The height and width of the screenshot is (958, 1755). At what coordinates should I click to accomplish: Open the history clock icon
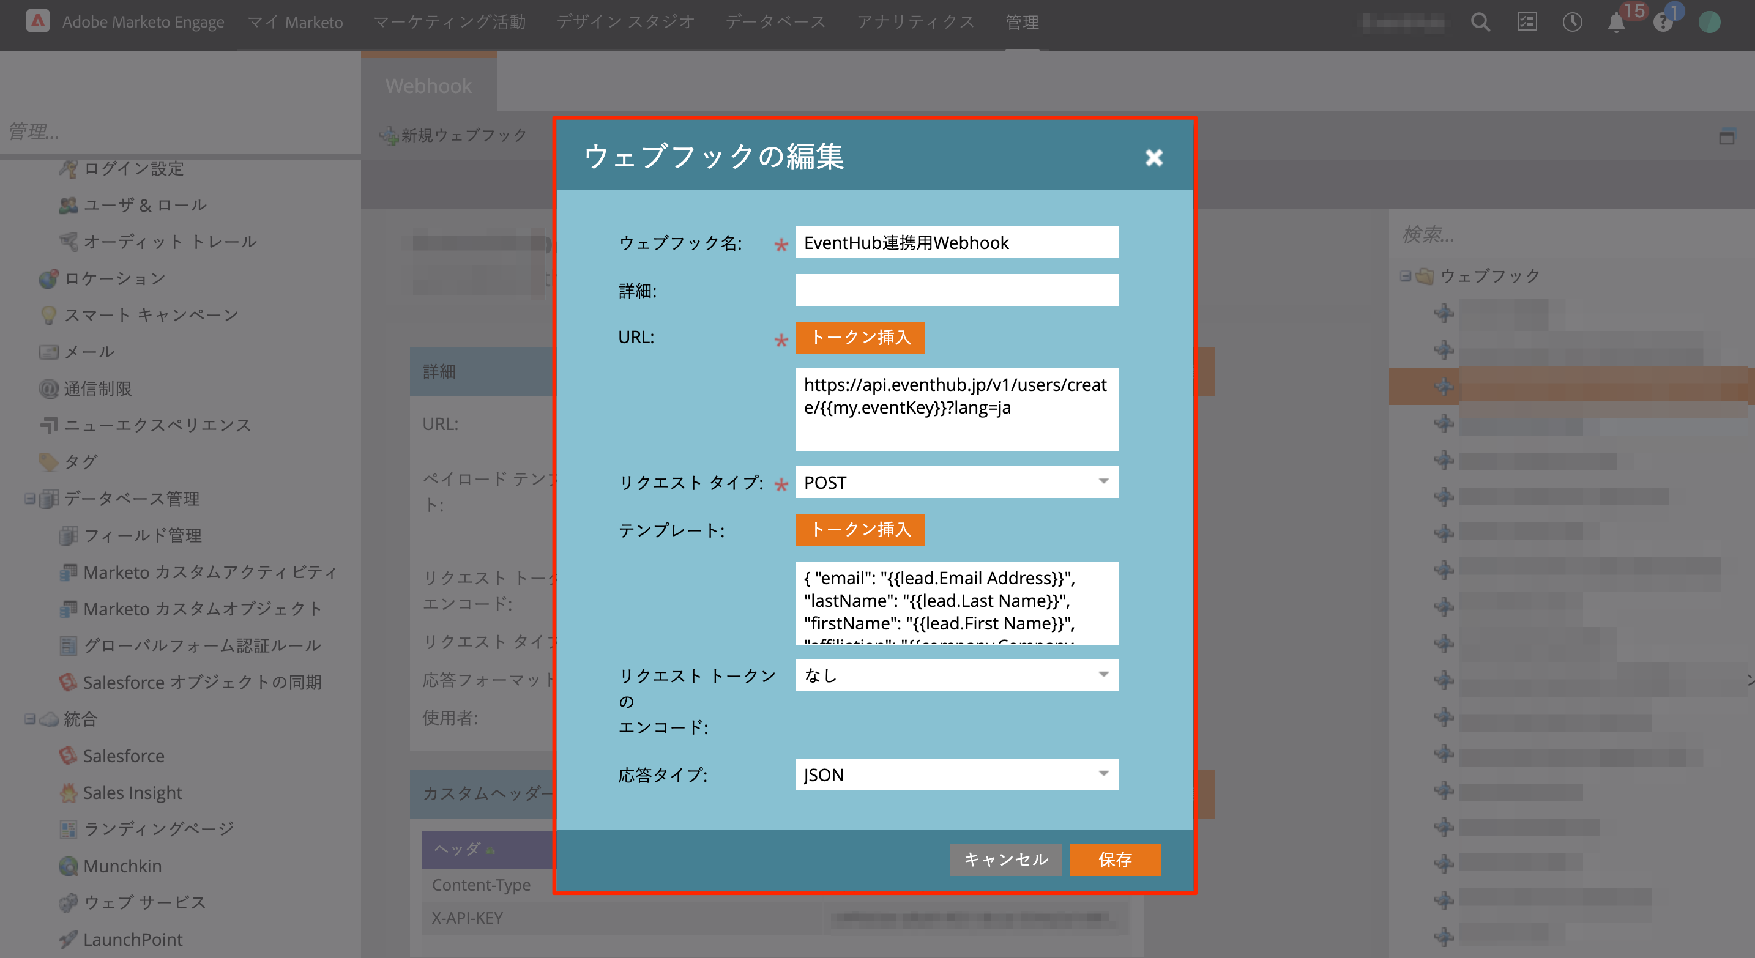click(x=1572, y=23)
